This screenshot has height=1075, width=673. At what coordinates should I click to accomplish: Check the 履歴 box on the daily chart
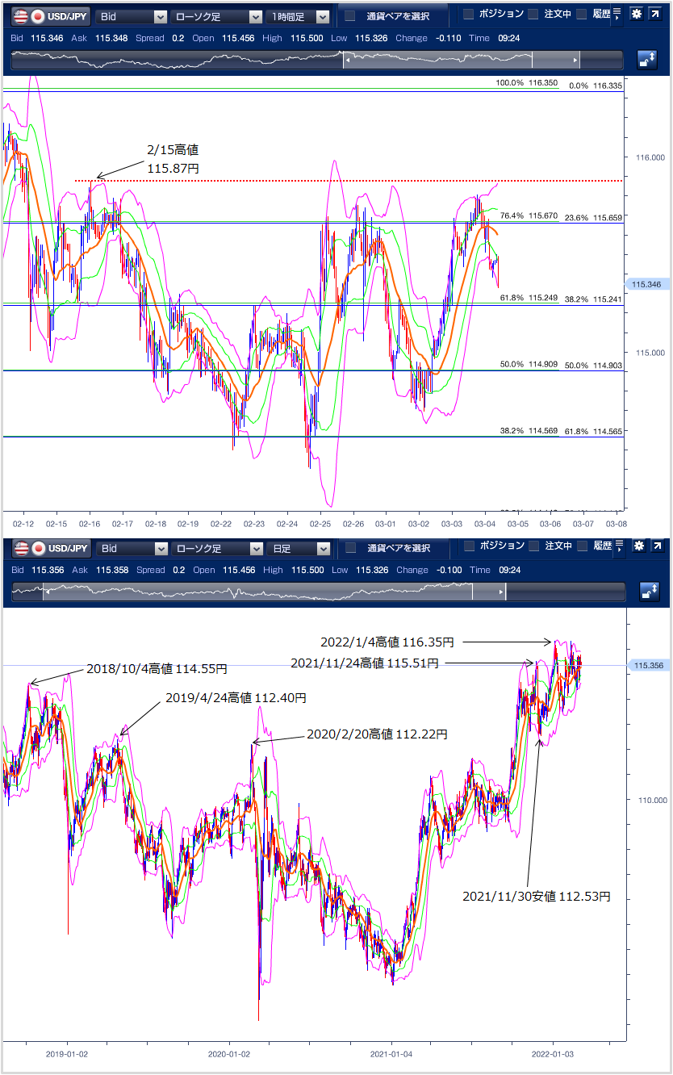point(581,546)
